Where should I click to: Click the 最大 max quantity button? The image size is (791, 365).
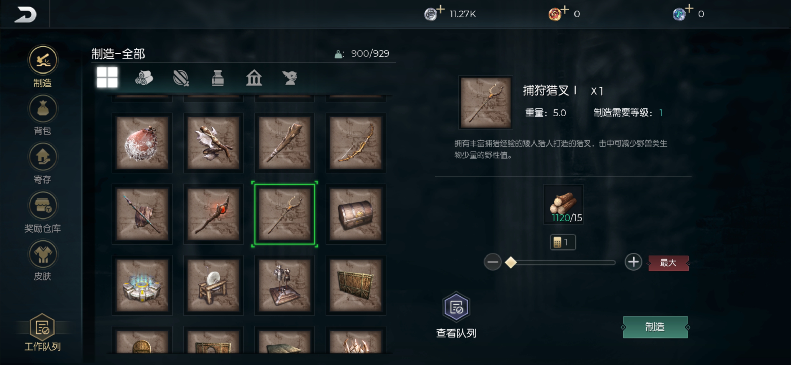(x=668, y=263)
